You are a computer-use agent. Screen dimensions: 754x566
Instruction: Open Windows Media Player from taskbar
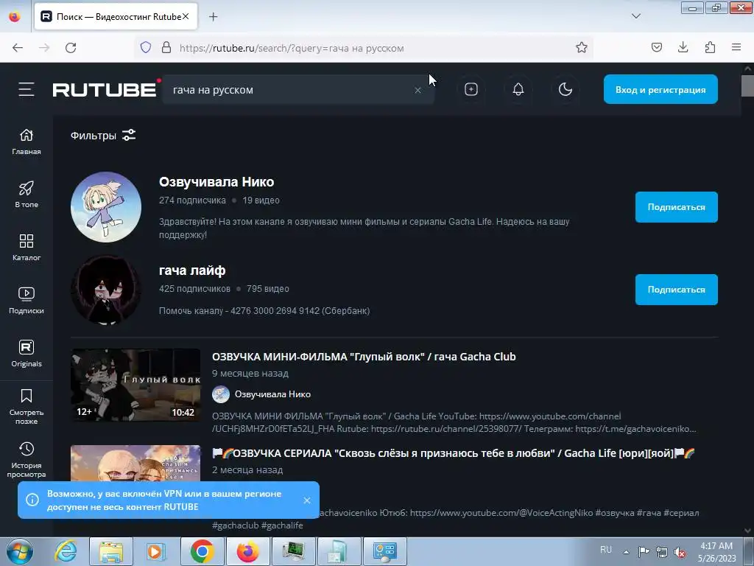pyautogui.click(x=156, y=551)
